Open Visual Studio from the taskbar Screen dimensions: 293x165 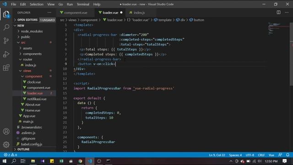43,161
